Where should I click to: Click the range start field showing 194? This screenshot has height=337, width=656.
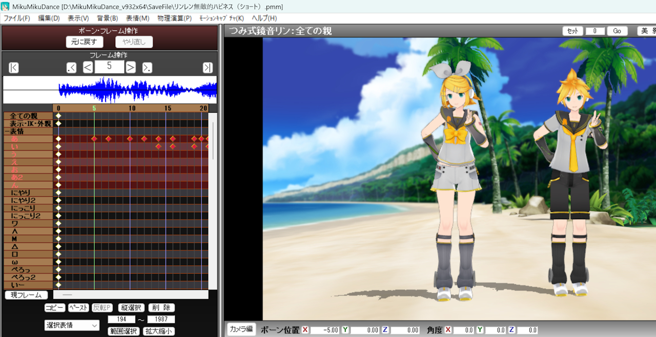121,320
